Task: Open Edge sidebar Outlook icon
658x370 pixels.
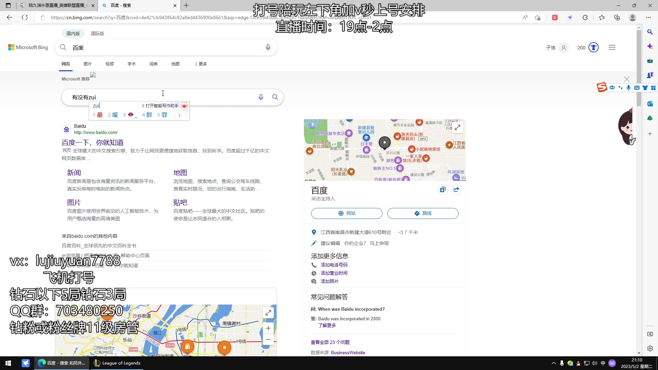Action: [x=650, y=103]
